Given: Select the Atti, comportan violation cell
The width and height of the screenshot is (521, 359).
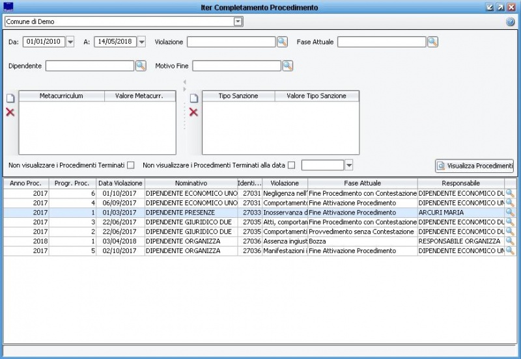Looking at the screenshot, I should [x=285, y=222].
